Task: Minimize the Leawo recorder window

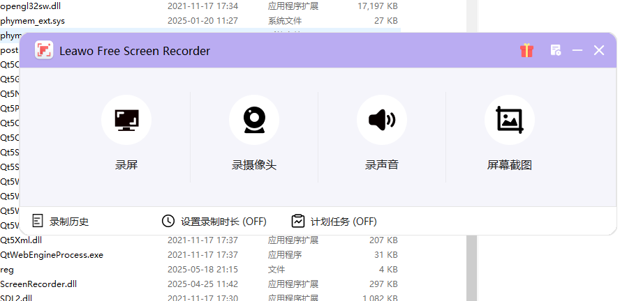Action: point(577,50)
